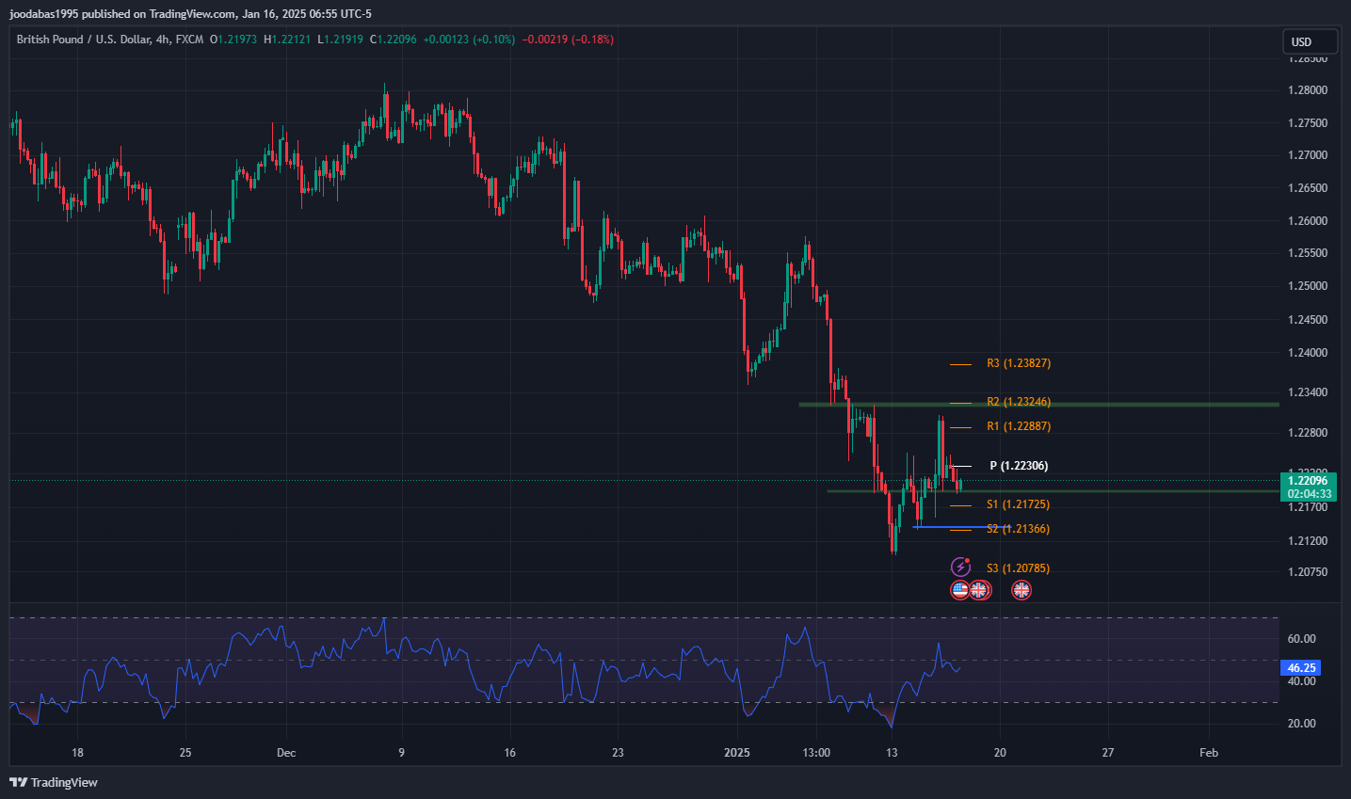Image resolution: width=1351 pixels, height=799 pixels.
Task: Click the 2025 label on the time axis
Action: pyautogui.click(x=737, y=753)
